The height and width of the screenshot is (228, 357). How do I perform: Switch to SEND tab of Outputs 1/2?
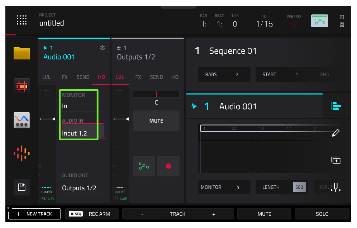[156, 77]
